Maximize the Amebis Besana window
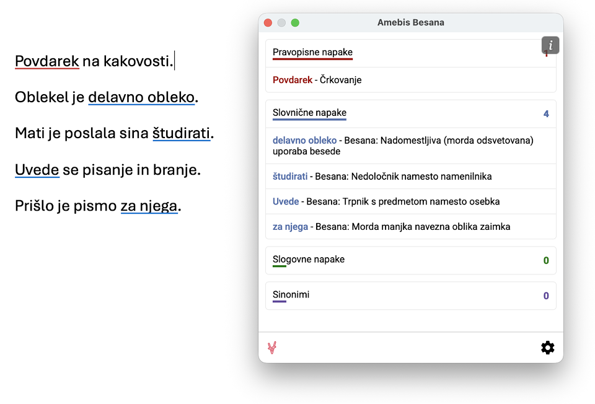The image size is (595, 404). pos(295,23)
